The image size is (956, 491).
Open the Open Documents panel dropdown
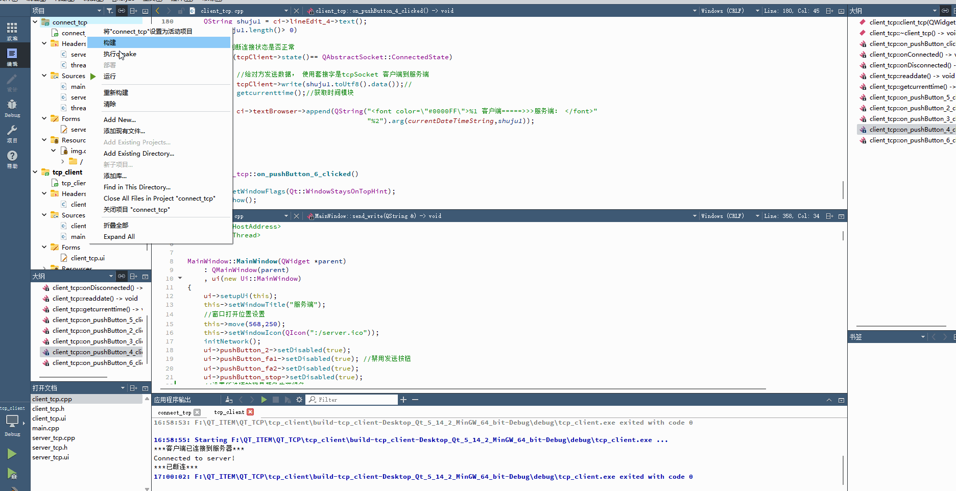tap(123, 388)
